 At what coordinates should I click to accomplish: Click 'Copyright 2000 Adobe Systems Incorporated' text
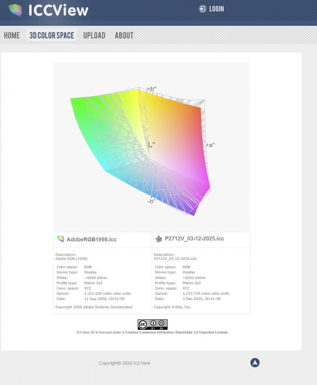tap(94, 307)
